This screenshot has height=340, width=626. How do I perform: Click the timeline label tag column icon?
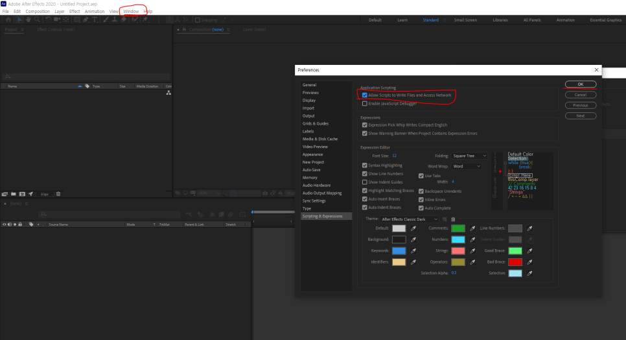(x=31, y=225)
